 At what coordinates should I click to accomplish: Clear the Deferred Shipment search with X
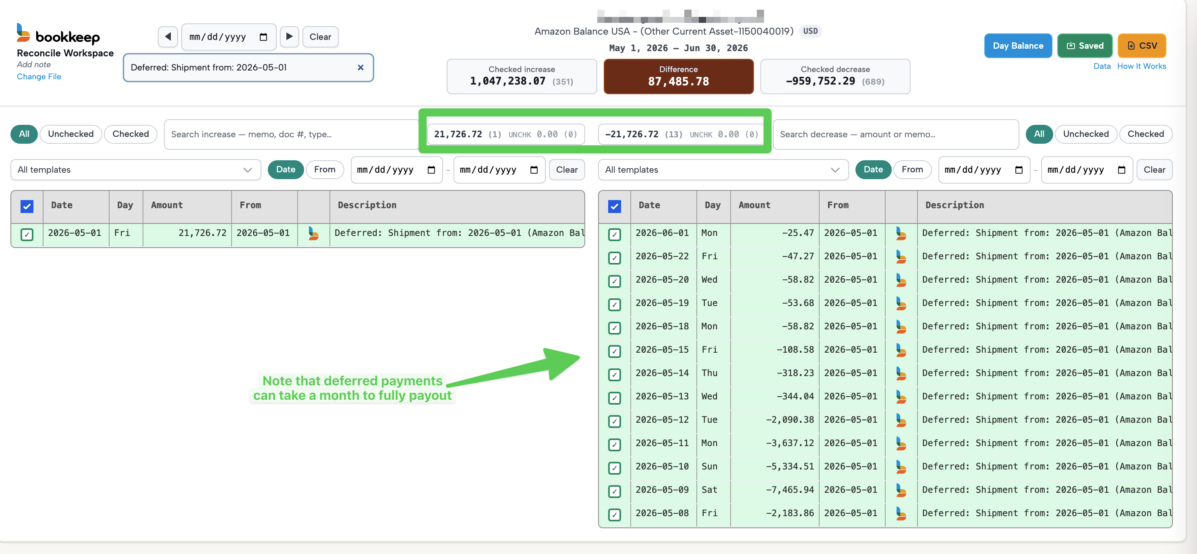[x=360, y=67]
